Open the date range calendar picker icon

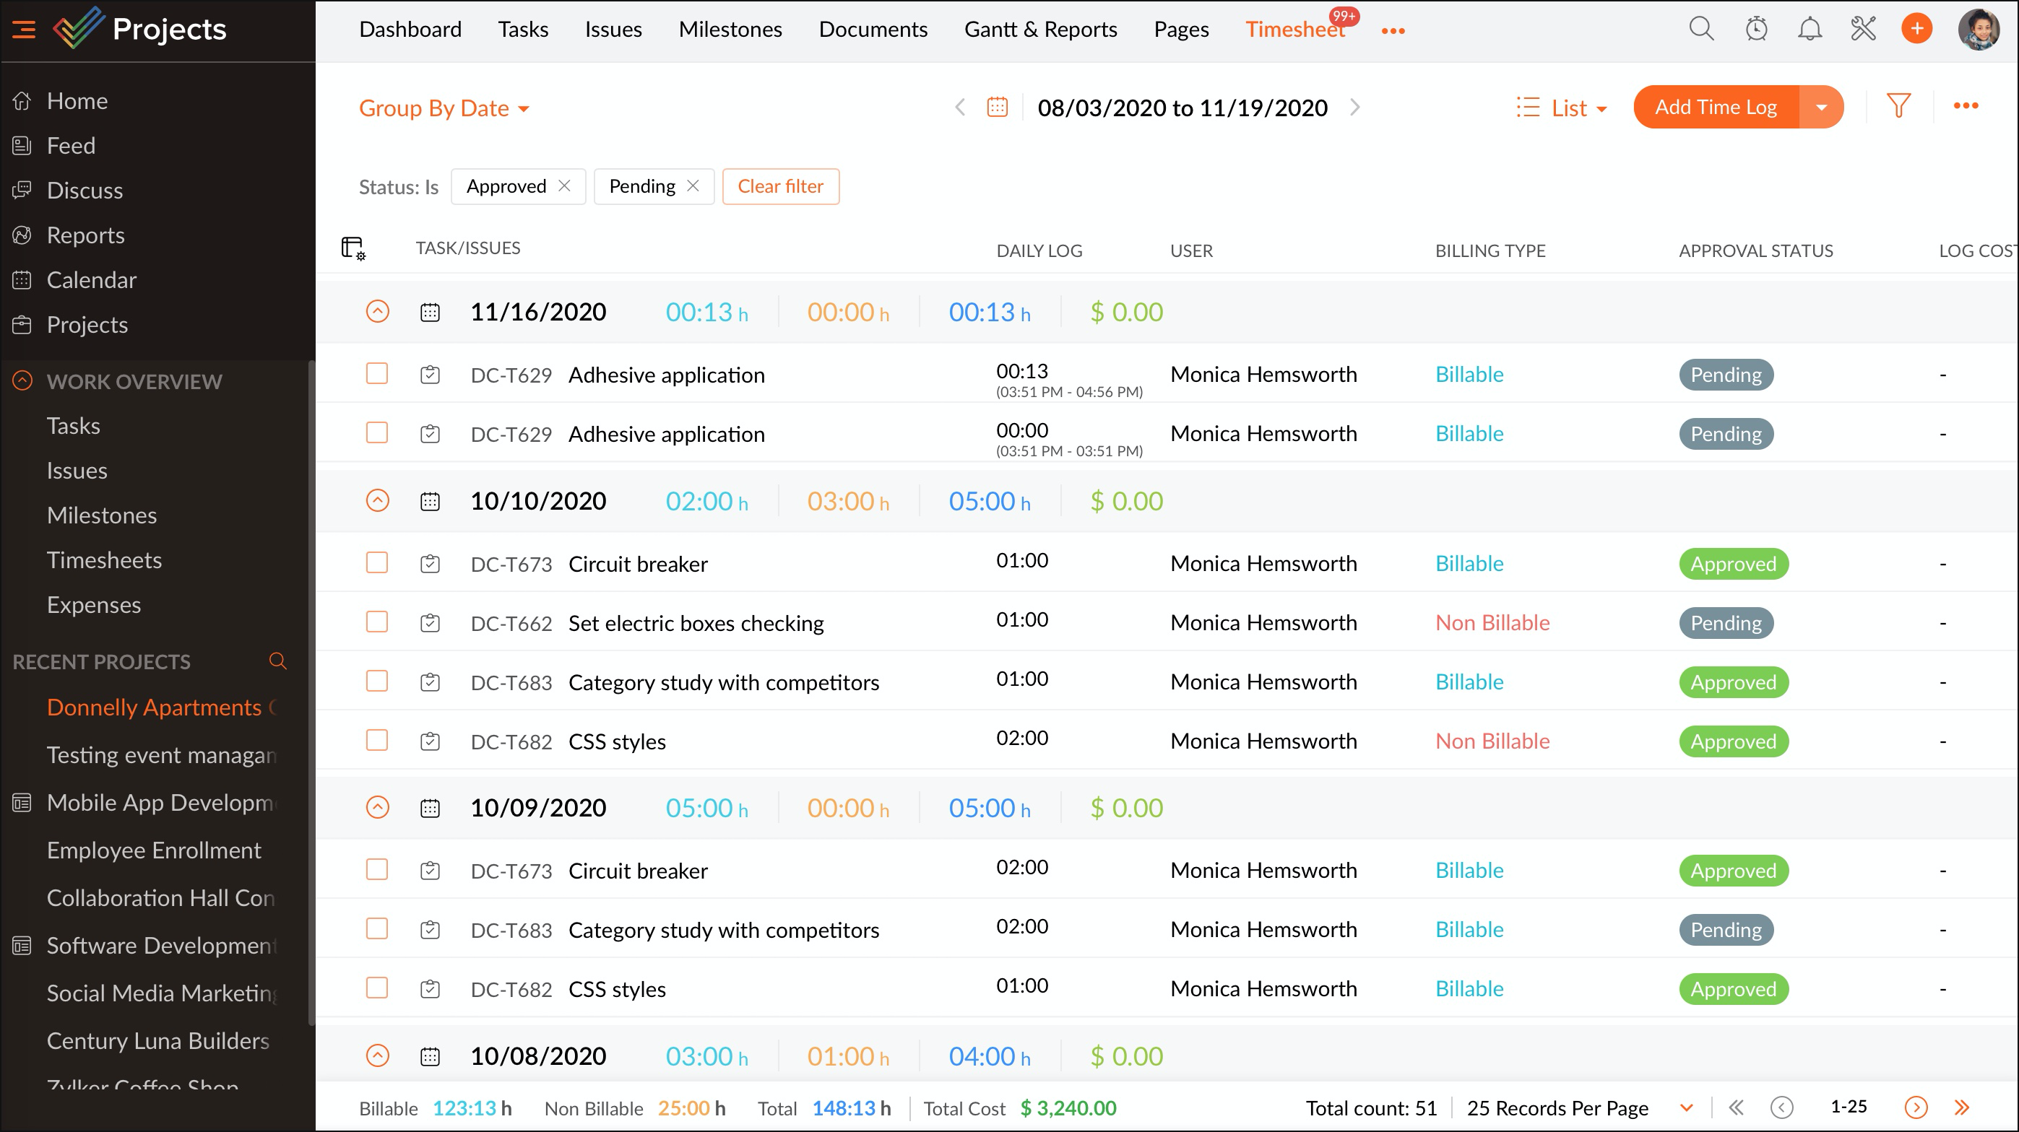pos(997,107)
